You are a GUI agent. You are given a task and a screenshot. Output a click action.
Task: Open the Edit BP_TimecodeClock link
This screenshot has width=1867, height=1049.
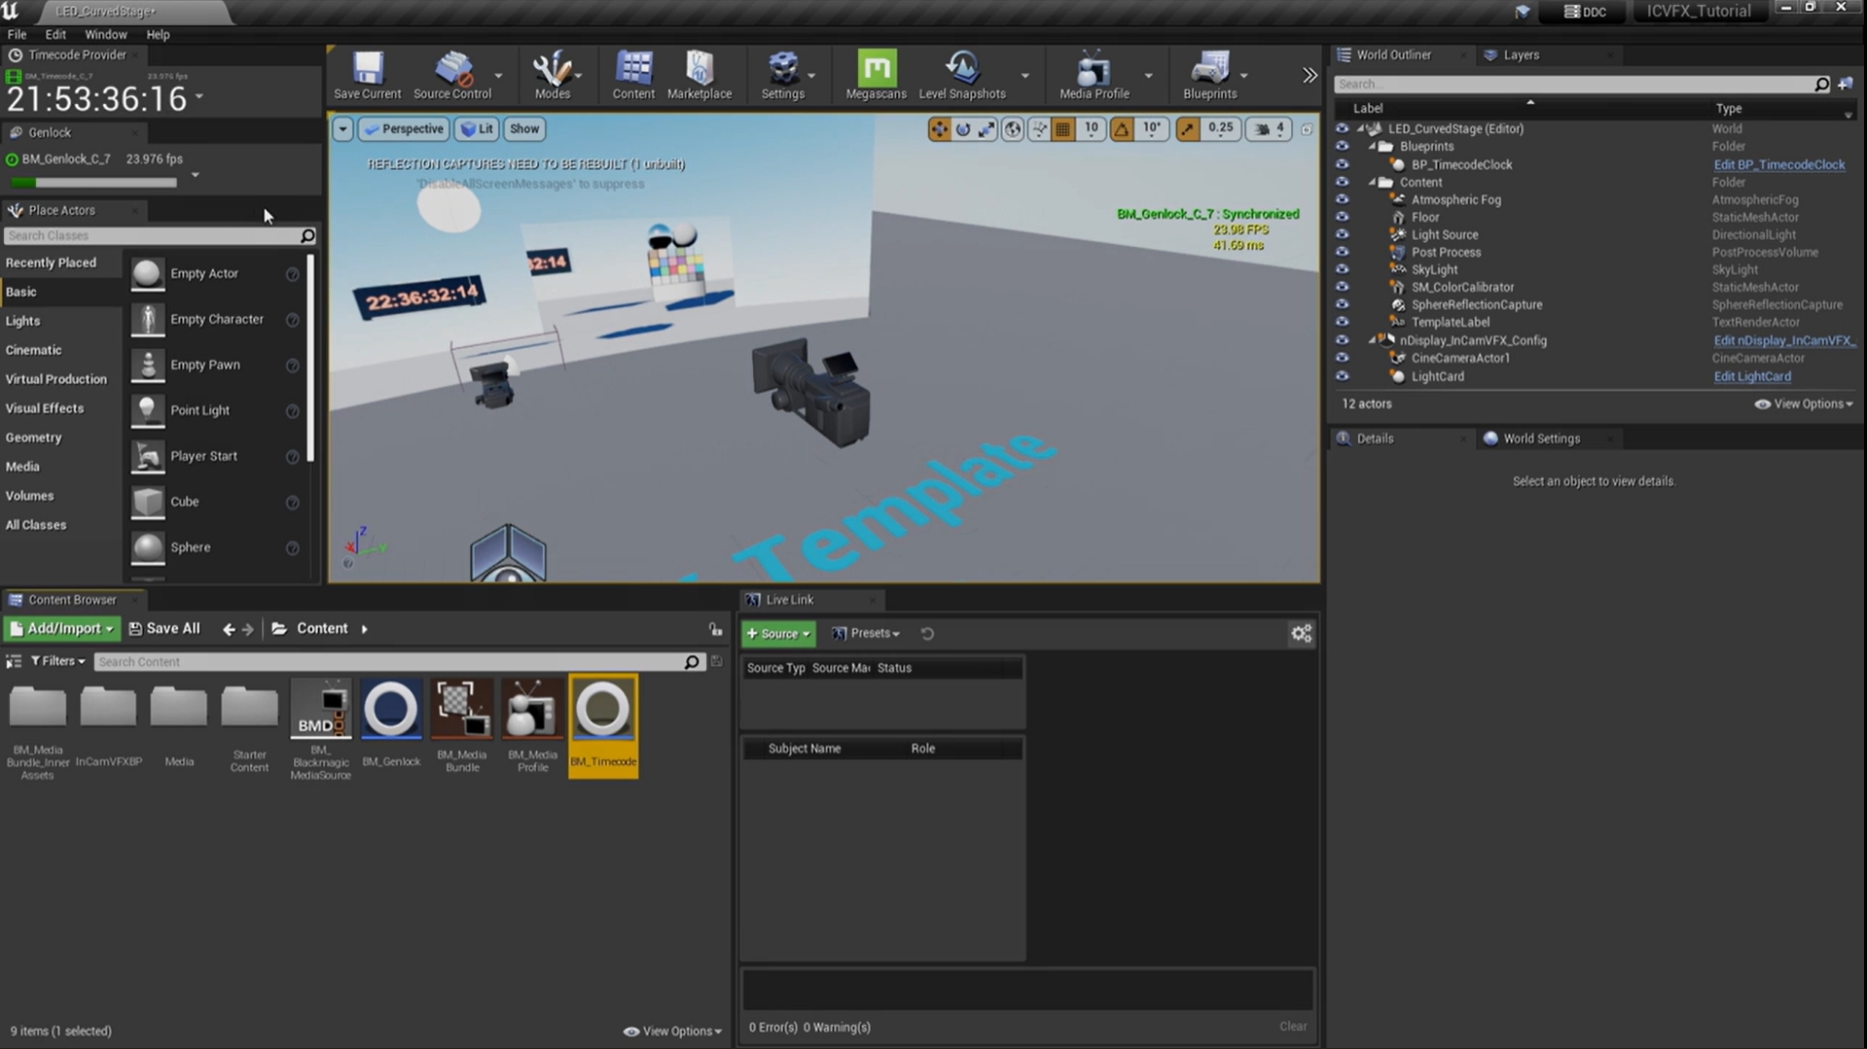pos(1778,164)
